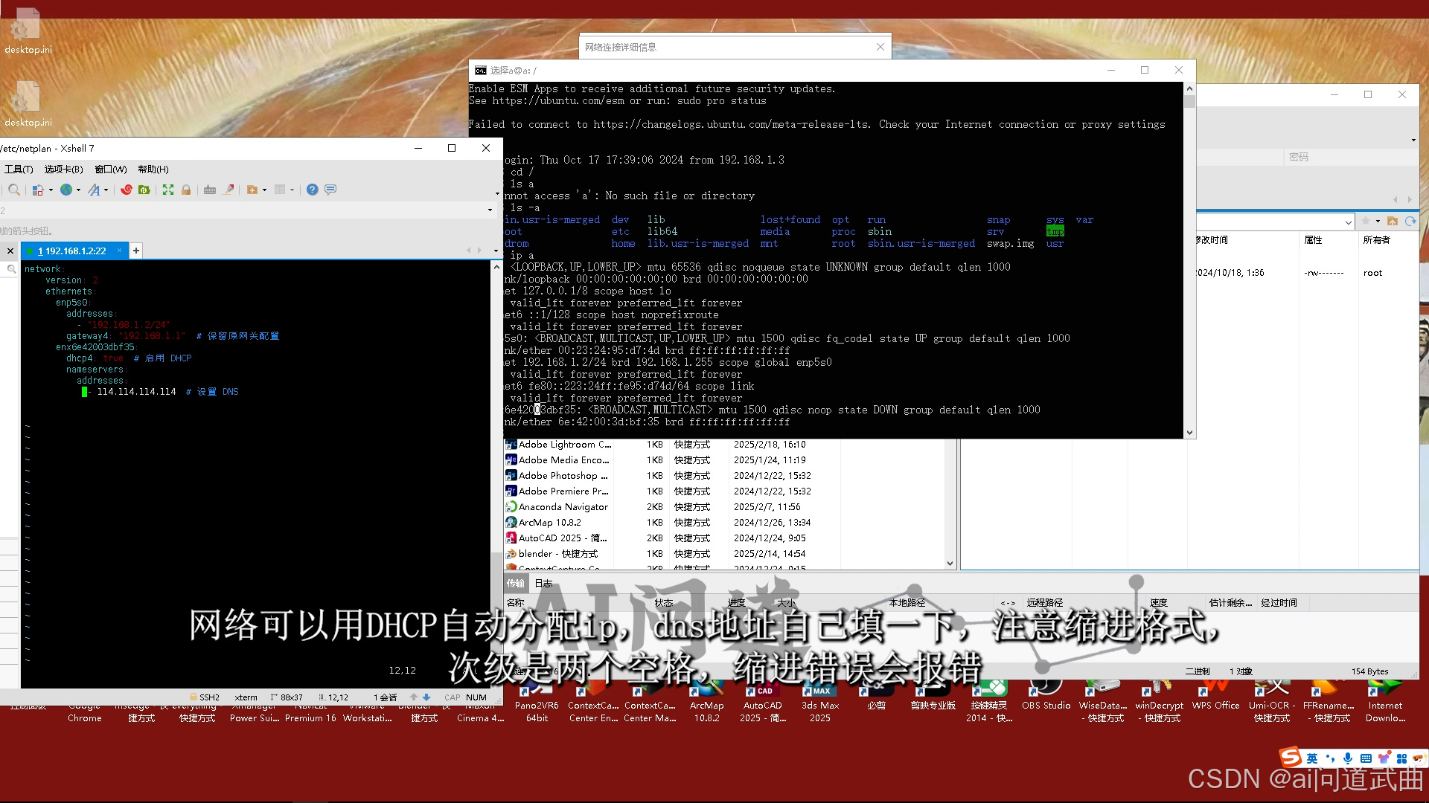Open the font 'A' icon in Xshell toolbar
This screenshot has width=1429, height=803.
pyautogui.click(x=94, y=190)
